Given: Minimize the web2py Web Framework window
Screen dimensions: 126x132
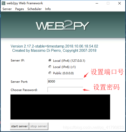Looking at the screenshot, I should pyautogui.click(x=97, y=3).
